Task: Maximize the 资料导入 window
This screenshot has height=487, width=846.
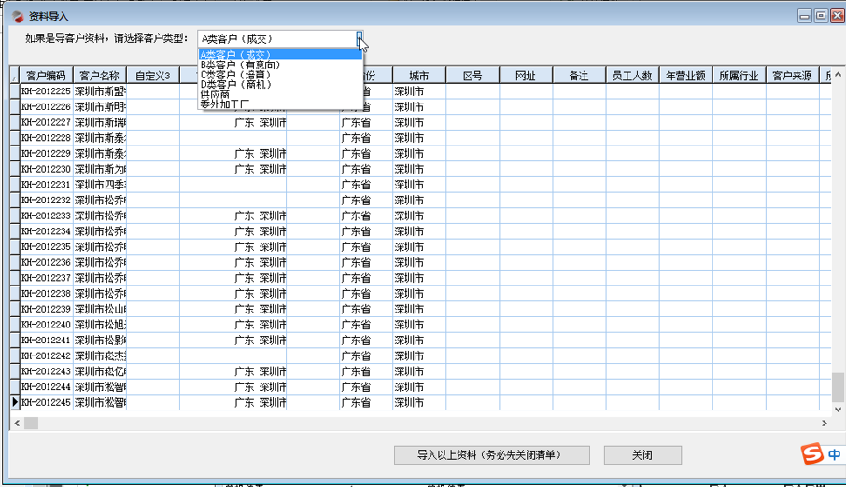Action: coord(821,16)
